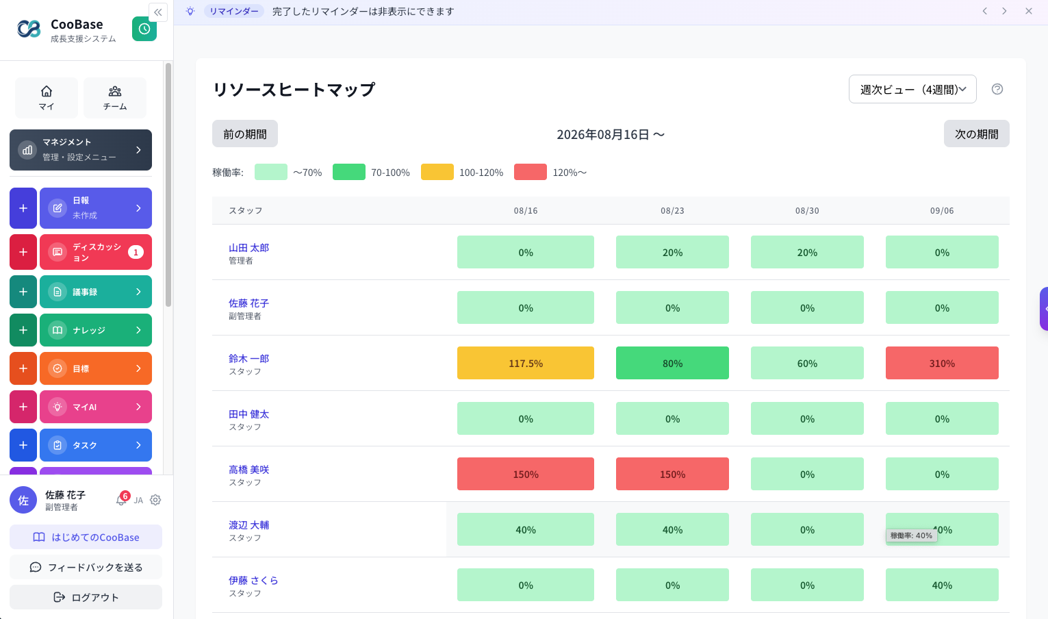1048x619 pixels.
Task: Select 鈴木 一郎's 80% cell
Action: click(x=672, y=363)
